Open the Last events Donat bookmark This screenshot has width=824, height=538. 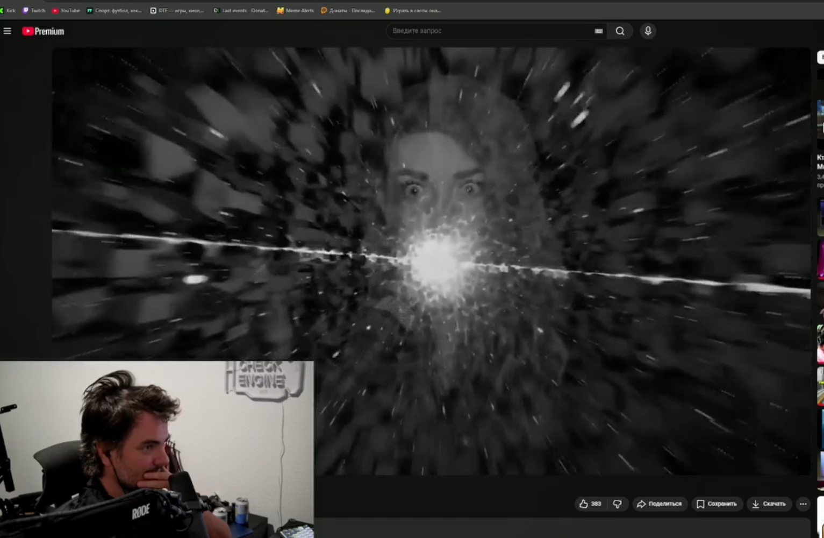point(241,10)
